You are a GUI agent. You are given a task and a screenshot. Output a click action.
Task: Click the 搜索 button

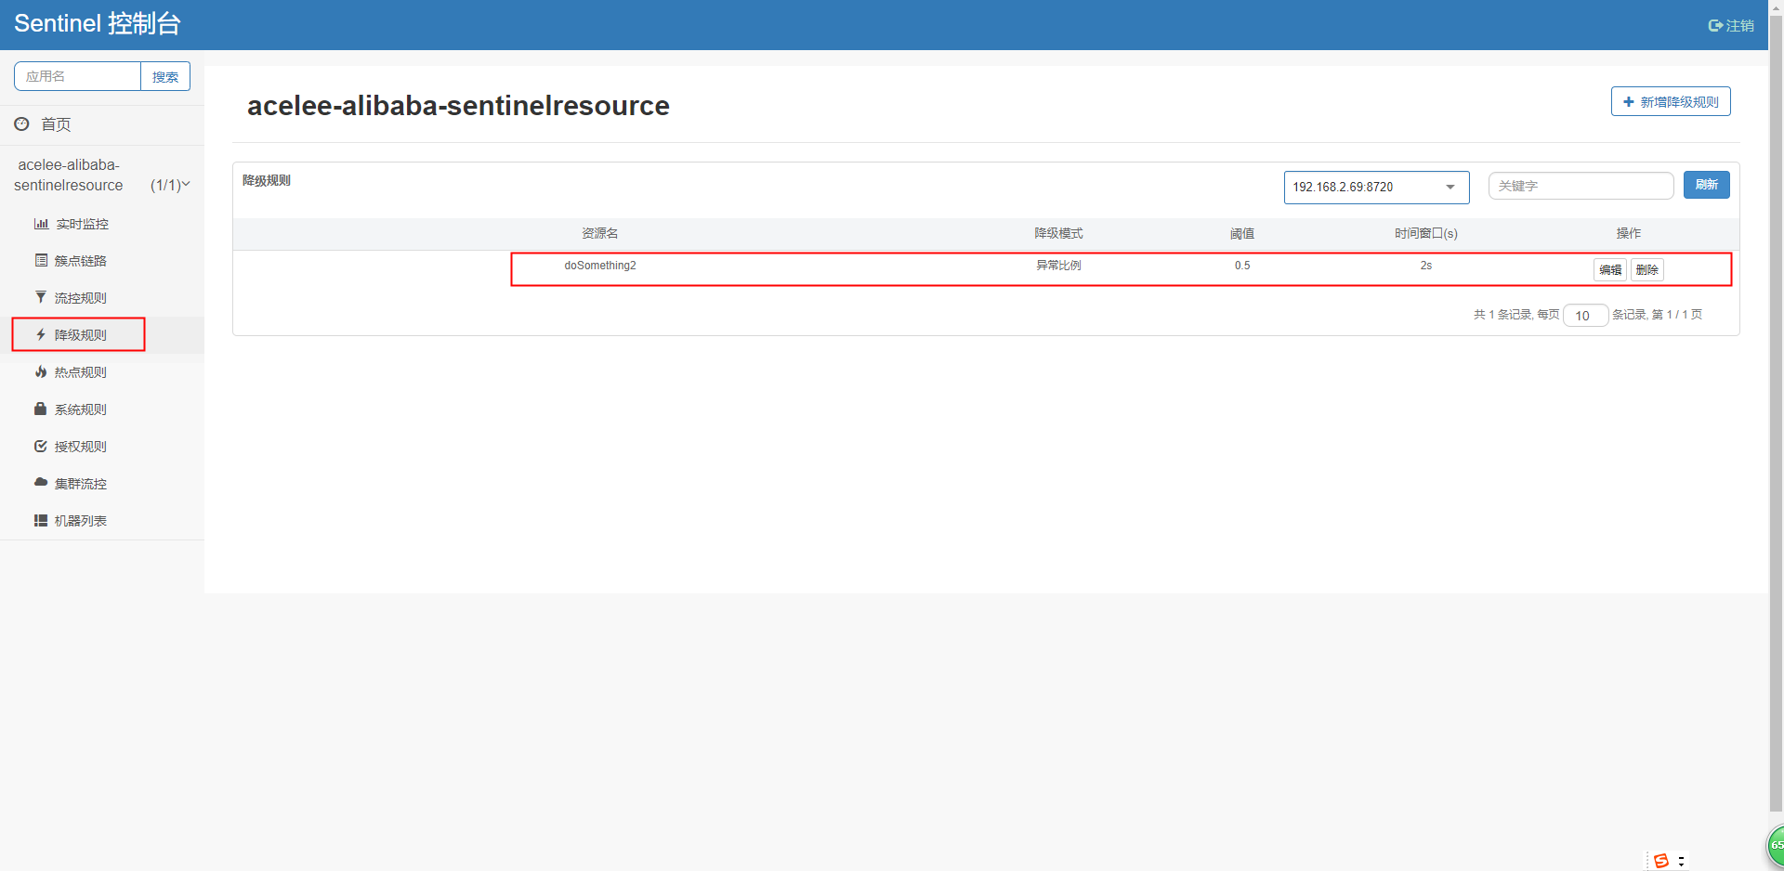[x=165, y=76]
